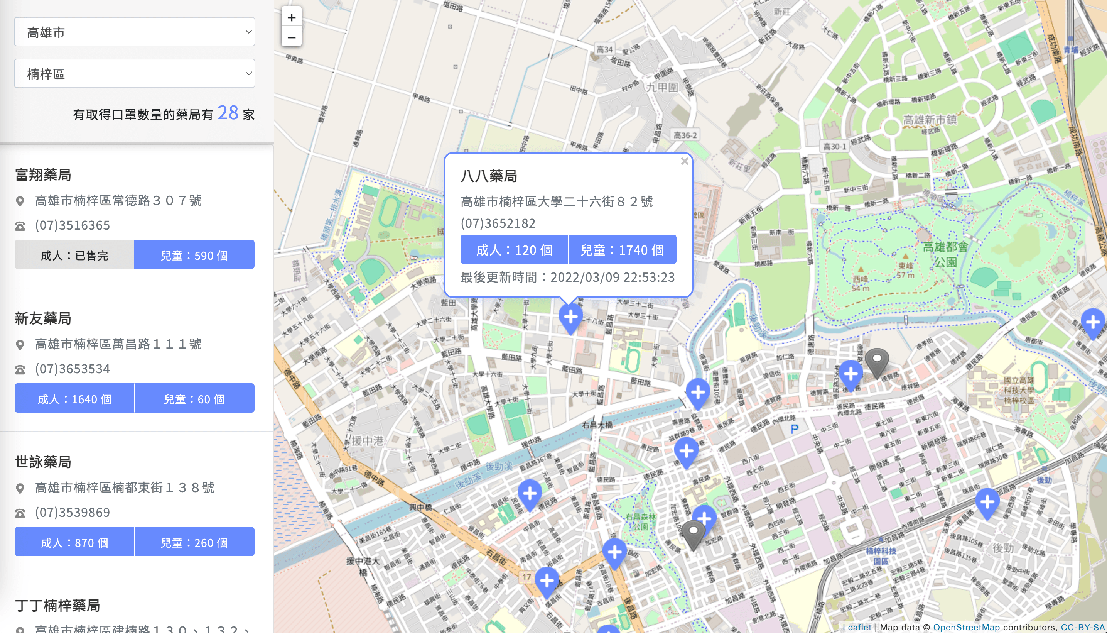
Task: Select the 丁丁楠梓藥局 pharmacy name
Action: pos(57,605)
